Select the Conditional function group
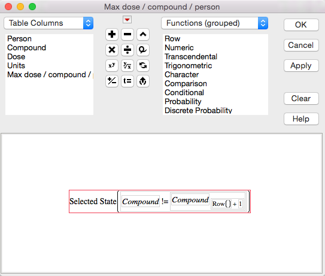This screenshot has height=276, width=325. pos(184,92)
